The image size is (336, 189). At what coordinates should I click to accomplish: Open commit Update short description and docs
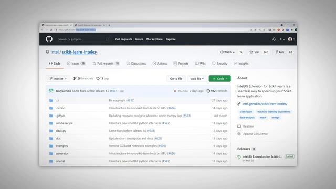(135, 139)
